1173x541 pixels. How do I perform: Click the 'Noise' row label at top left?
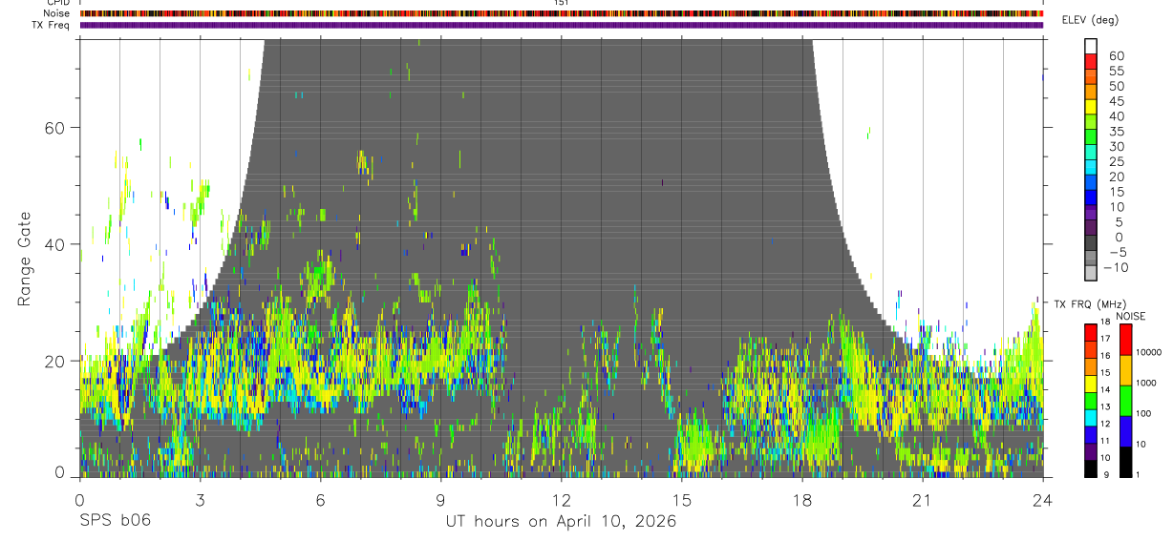pyautogui.click(x=56, y=13)
